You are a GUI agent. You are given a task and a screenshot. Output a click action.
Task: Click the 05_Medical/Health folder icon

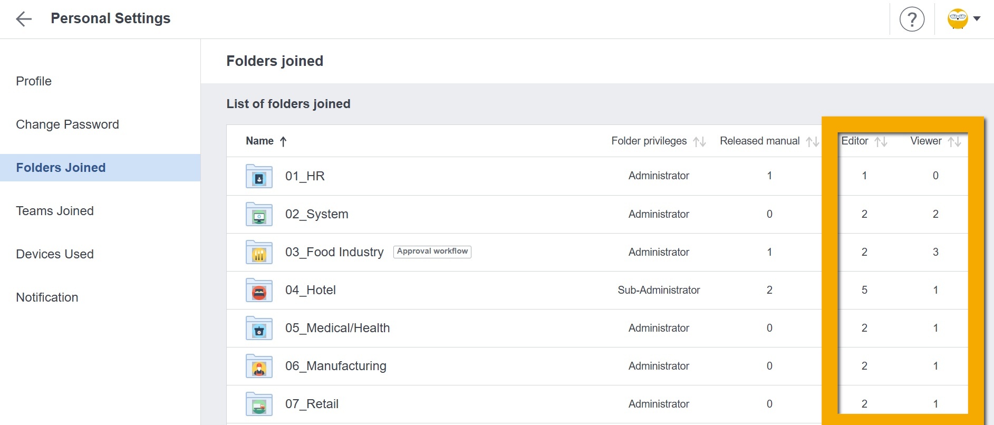(x=259, y=328)
